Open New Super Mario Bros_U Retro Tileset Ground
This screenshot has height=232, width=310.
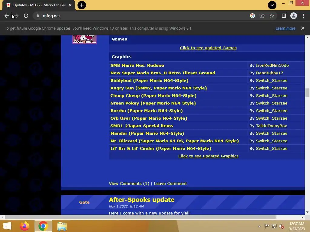pyautogui.click(x=163, y=73)
